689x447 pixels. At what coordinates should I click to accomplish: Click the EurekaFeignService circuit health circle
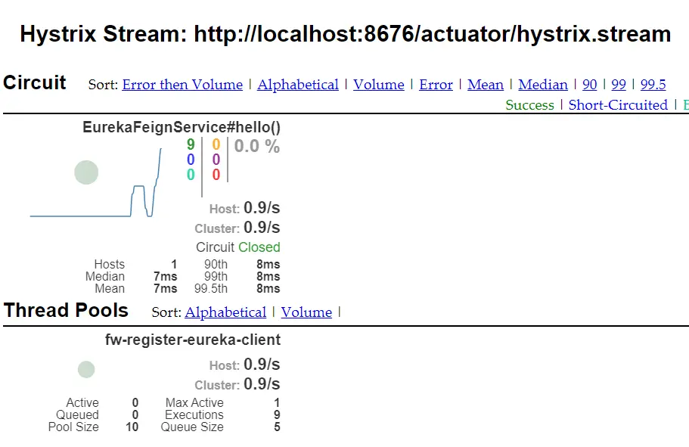[x=87, y=172]
